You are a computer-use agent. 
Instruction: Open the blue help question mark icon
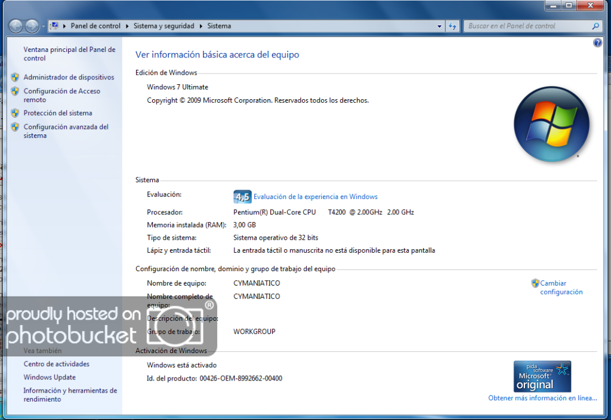(597, 42)
